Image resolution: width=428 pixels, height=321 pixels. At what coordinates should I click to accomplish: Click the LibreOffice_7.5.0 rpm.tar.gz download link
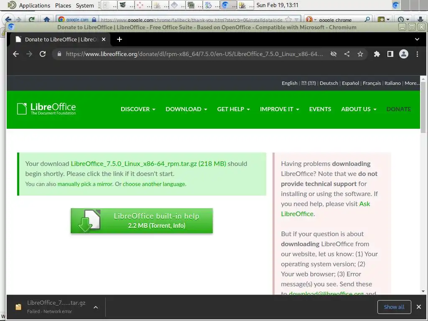tap(148, 163)
